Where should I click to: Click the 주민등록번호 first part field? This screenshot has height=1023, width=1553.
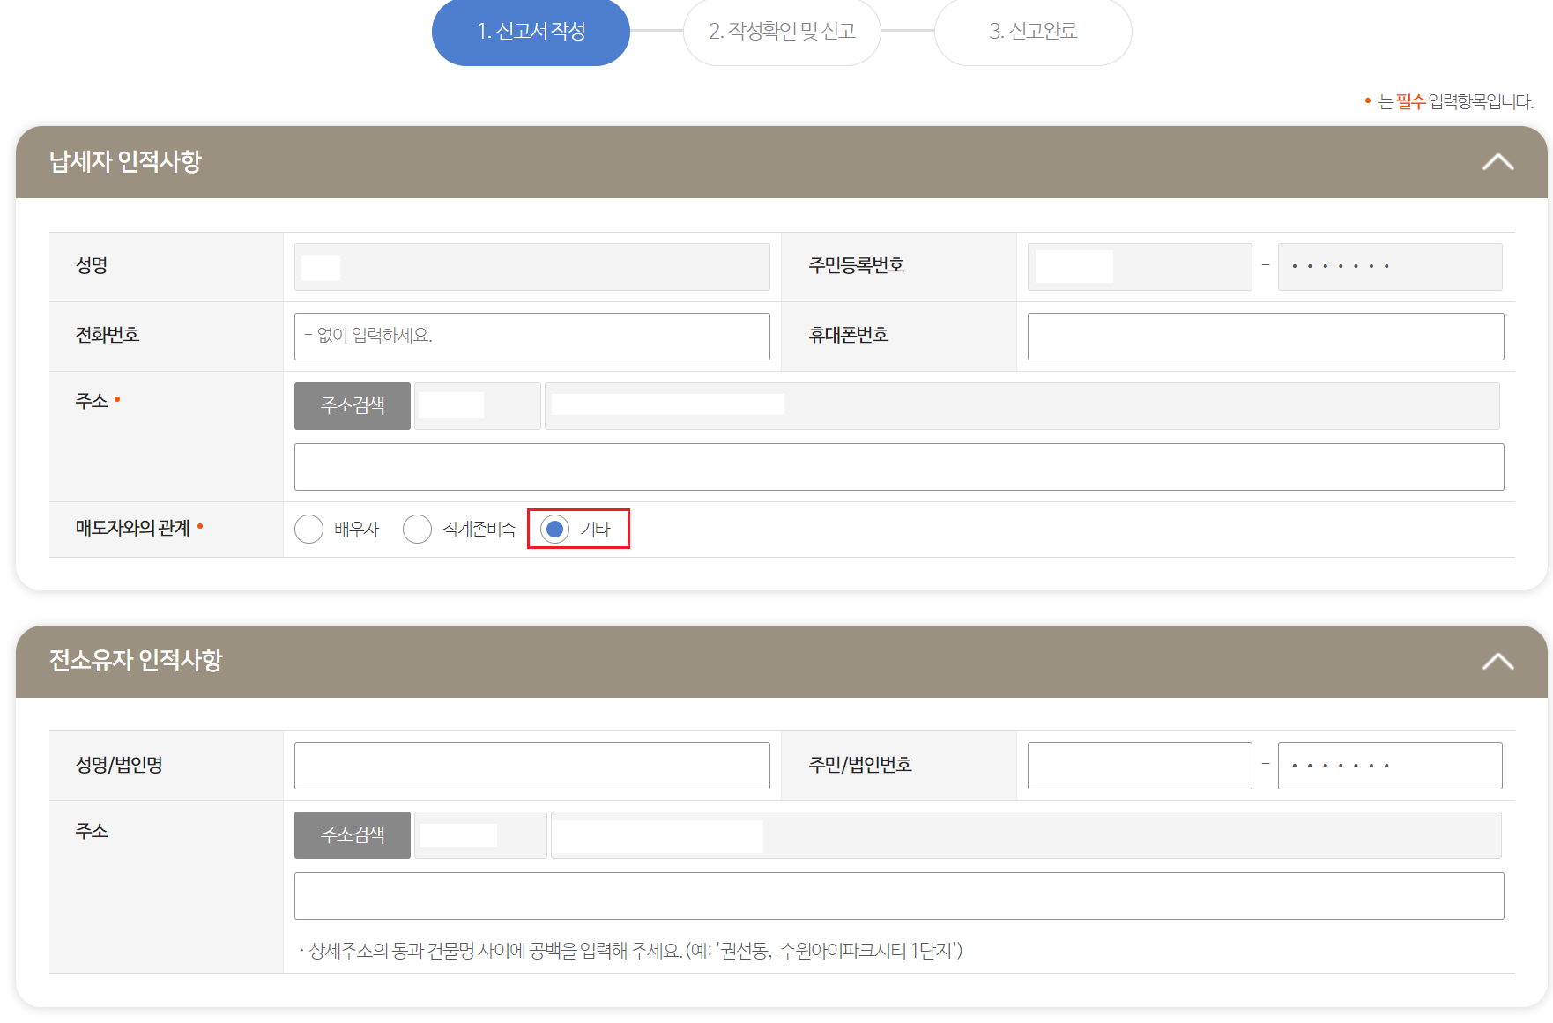[x=1140, y=267]
